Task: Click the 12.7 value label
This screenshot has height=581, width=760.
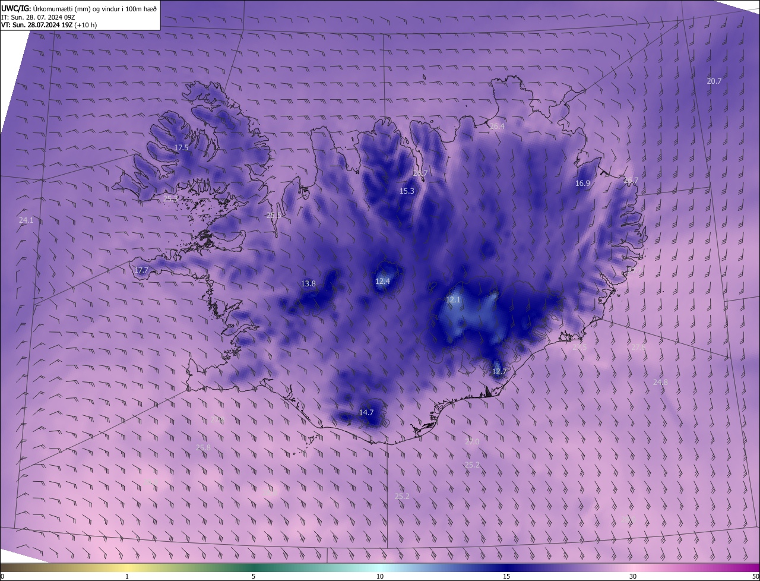Action: (x=499, y=371)
